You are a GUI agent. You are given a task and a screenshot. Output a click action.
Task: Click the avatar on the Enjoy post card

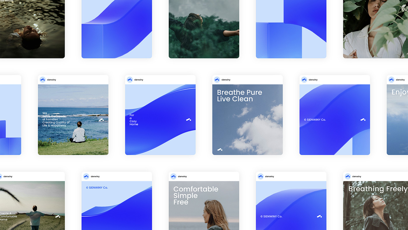point(391,80)
